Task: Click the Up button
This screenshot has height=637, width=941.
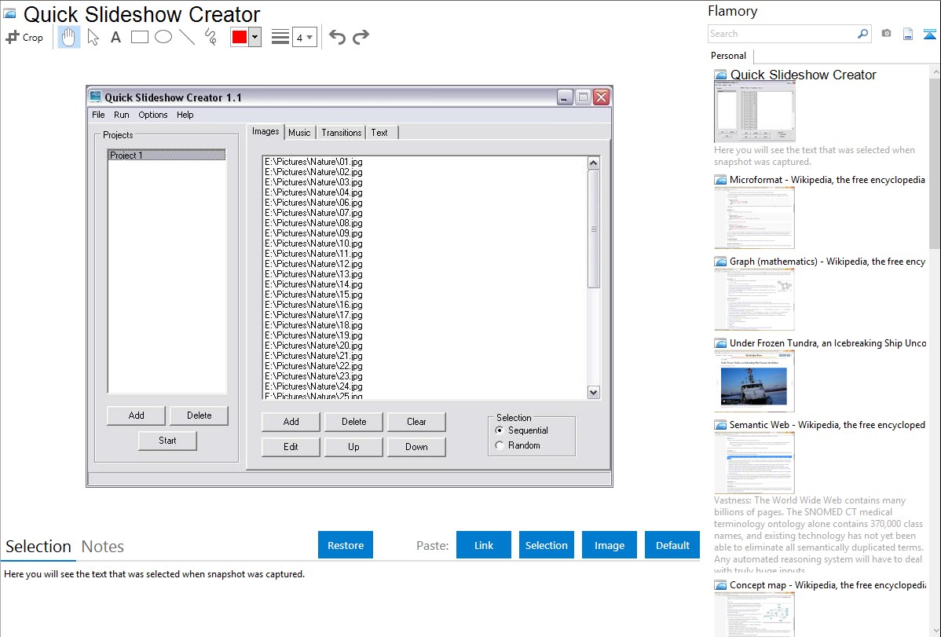Action: [x=353, y=447]
